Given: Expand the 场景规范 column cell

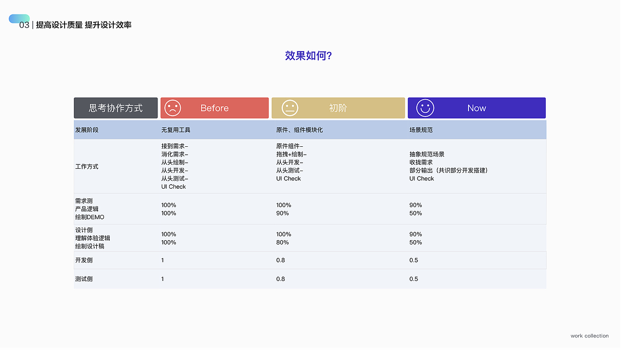Looking at the screenshot, I should [420, 130].
